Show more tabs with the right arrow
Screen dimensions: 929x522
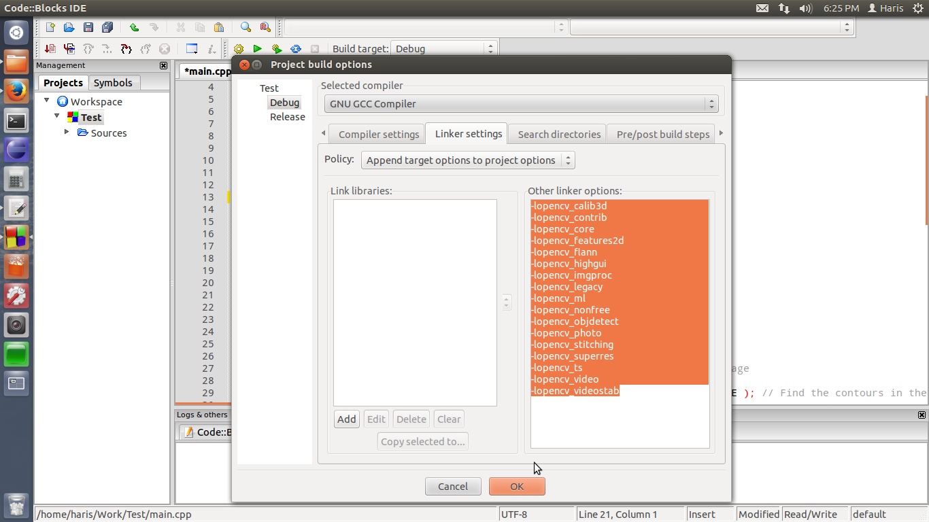click(x=721, y=133)
